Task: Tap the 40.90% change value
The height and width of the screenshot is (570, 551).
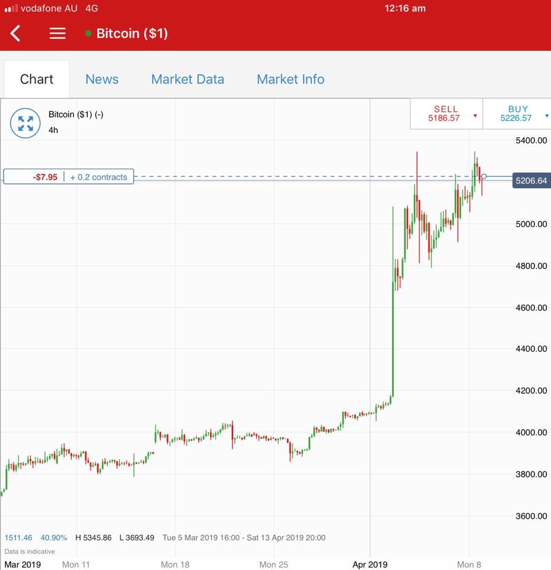Action: (x=54, y=538)
